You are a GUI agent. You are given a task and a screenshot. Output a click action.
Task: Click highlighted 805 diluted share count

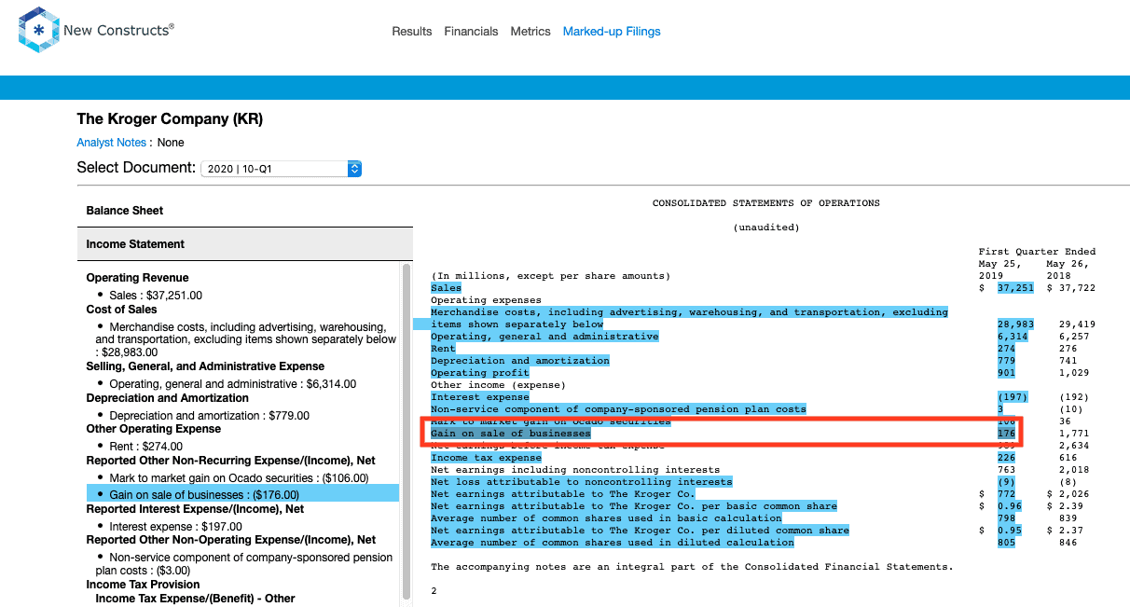click(1006, 543)
